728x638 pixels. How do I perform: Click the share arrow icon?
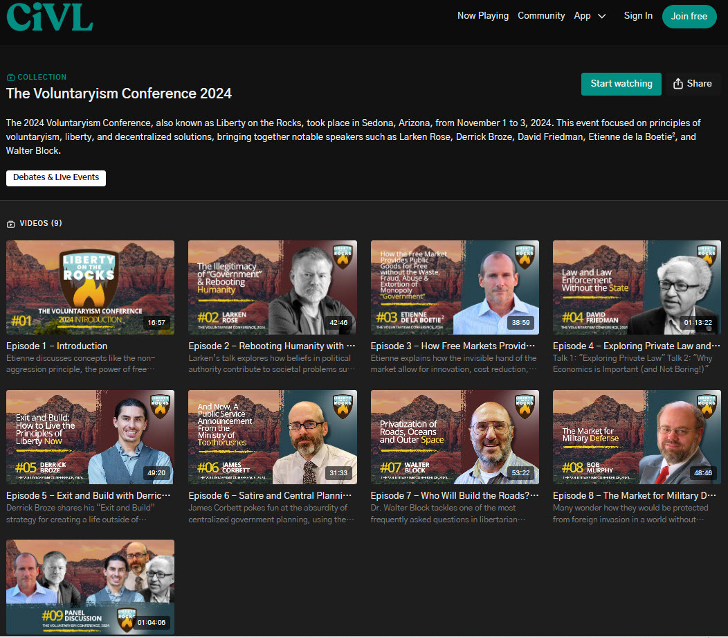click(x=678, y=84)
